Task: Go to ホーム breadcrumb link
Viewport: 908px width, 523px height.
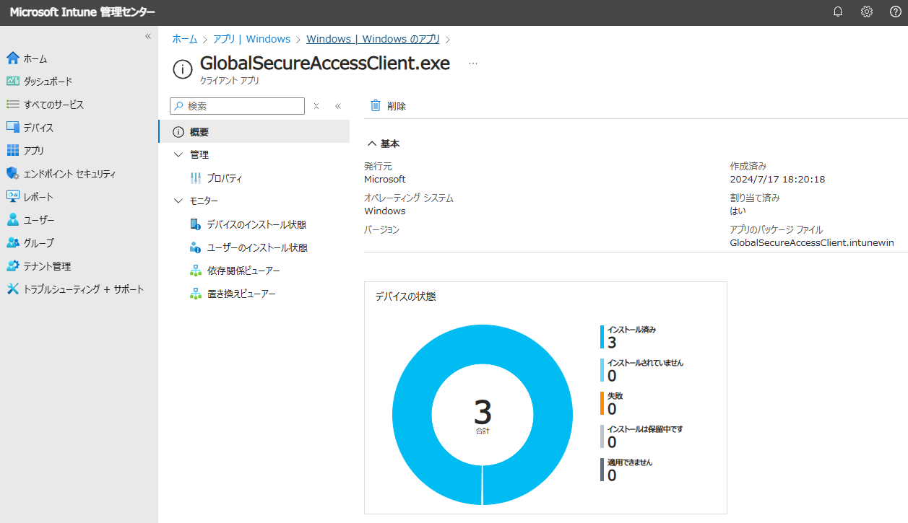Action: pos(184,39)
